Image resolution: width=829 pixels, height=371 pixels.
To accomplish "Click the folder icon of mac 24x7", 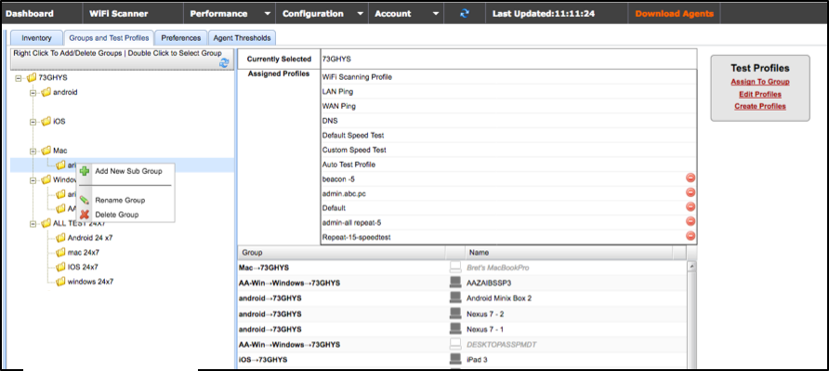I will coord(60,253).
